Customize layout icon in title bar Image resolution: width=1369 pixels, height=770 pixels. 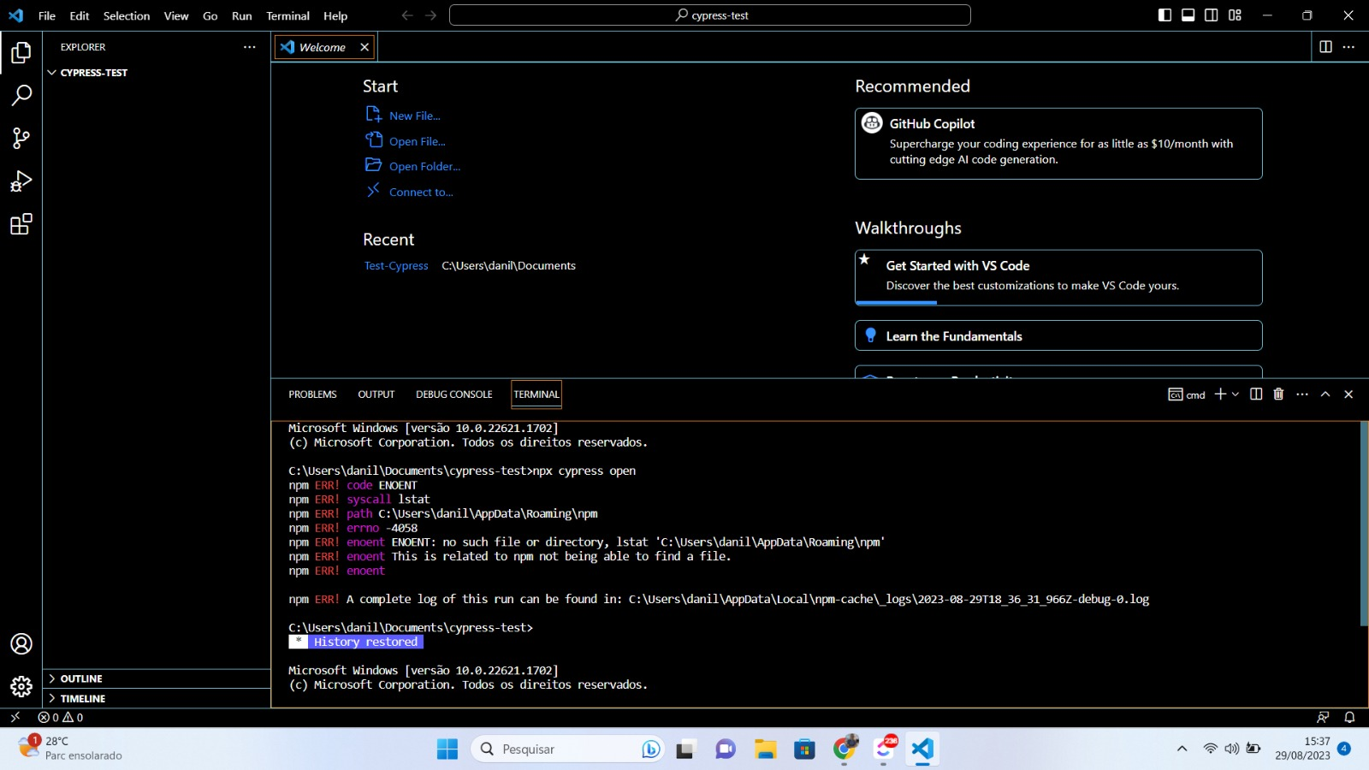[1235, 15]
